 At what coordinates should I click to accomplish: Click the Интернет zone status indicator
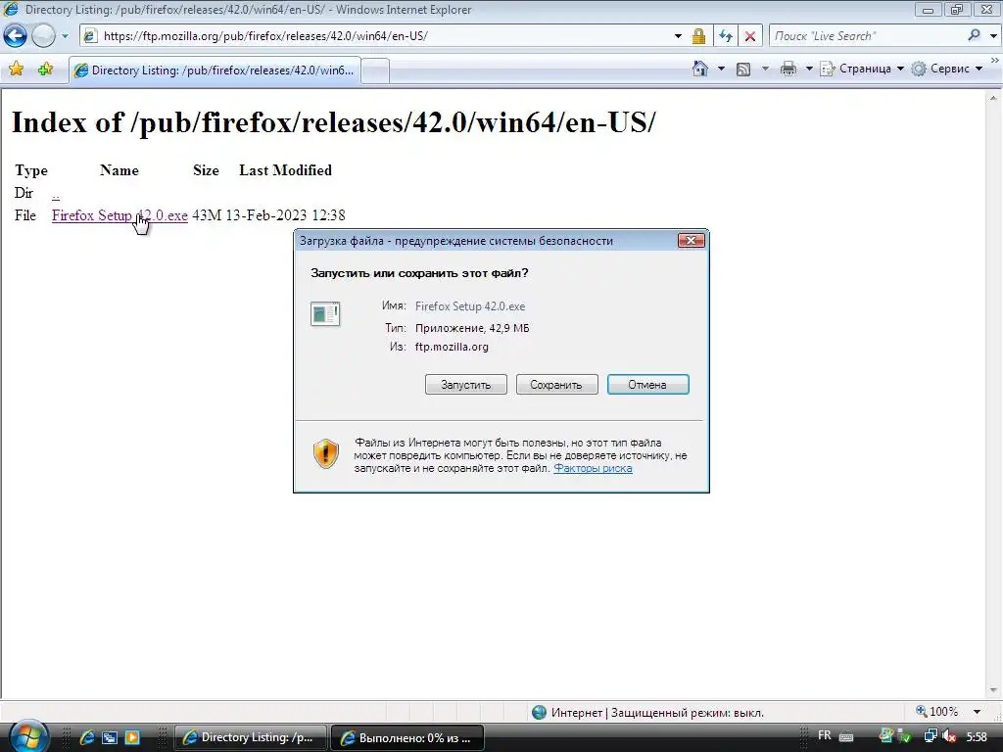pyautogui.click(x=647, y=713)
